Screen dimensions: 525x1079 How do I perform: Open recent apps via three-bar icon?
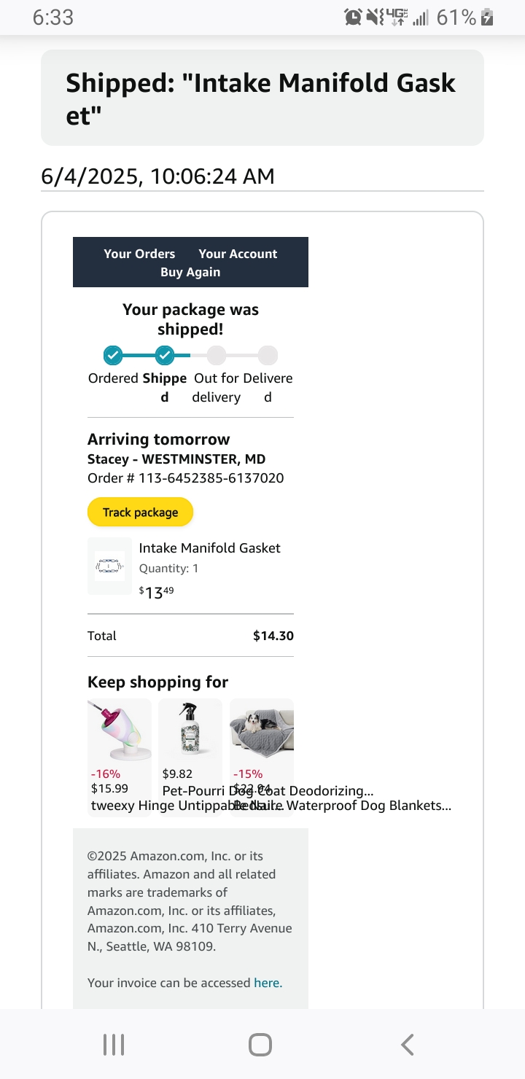click(114, 1045)
